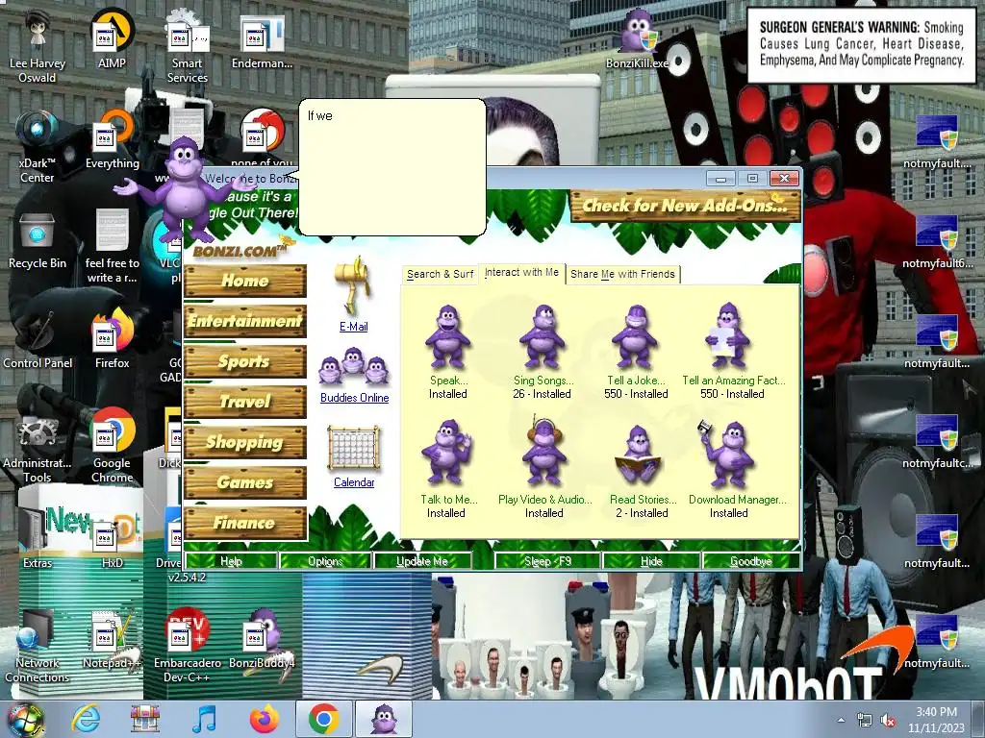Select the Everything desktop shortcut
The image size is (985, 738).
click(112, 139)
